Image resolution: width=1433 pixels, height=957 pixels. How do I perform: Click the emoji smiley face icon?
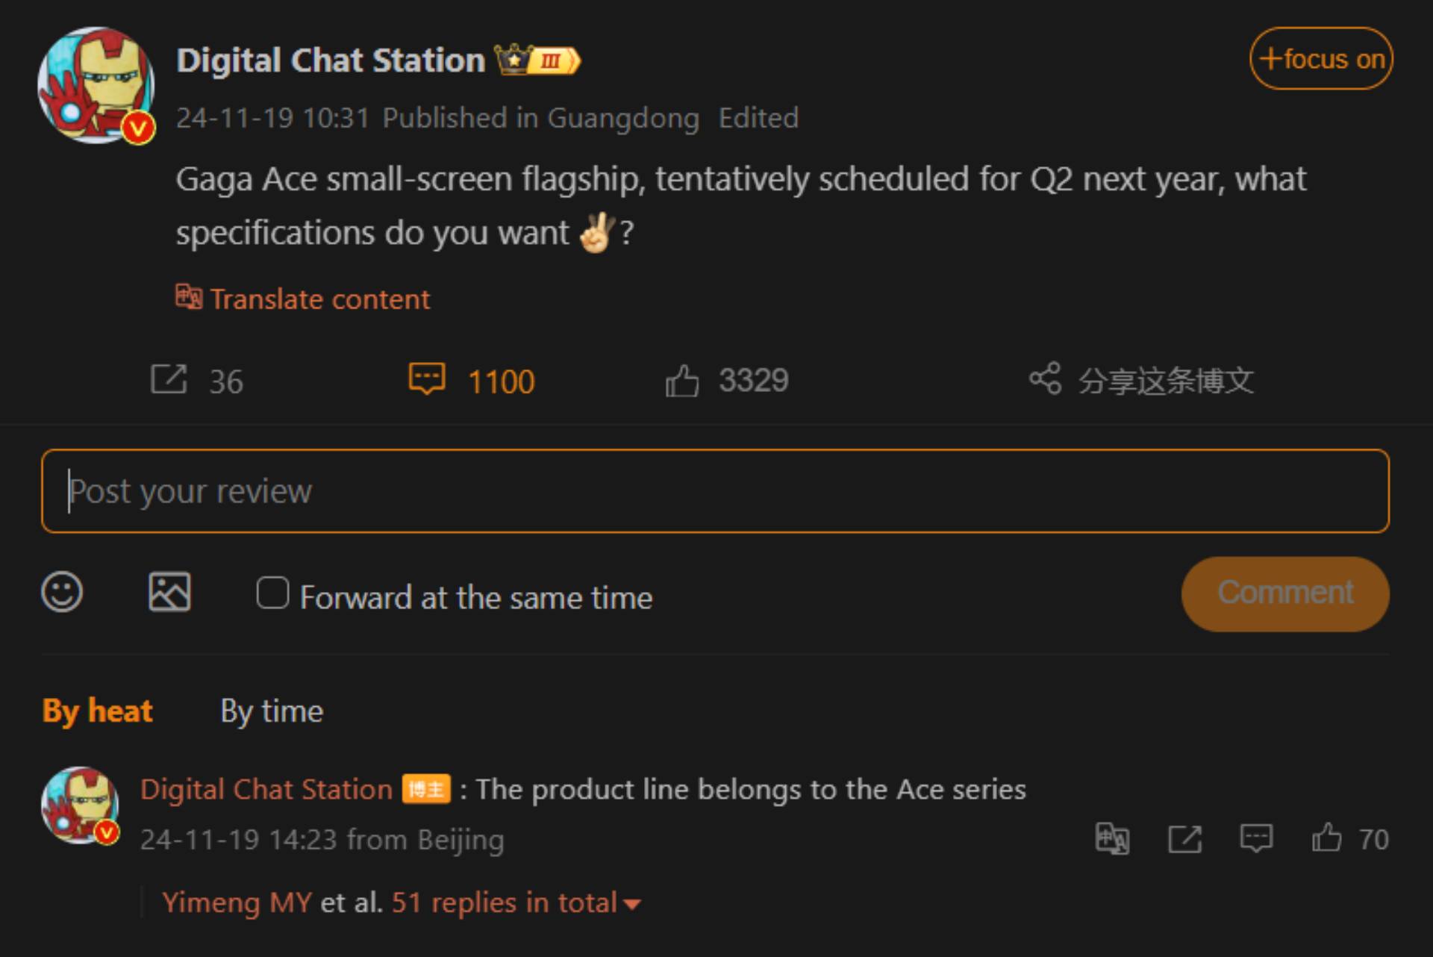(61, 593)
